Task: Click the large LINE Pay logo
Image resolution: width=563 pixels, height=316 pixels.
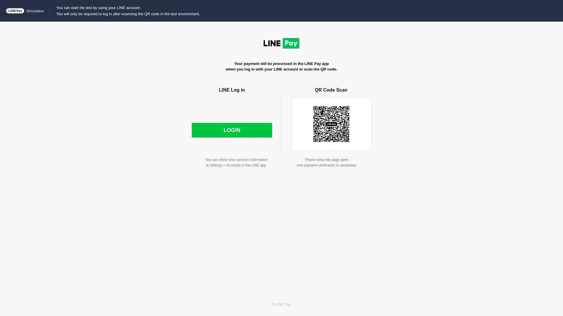Action: click(281, 43)
